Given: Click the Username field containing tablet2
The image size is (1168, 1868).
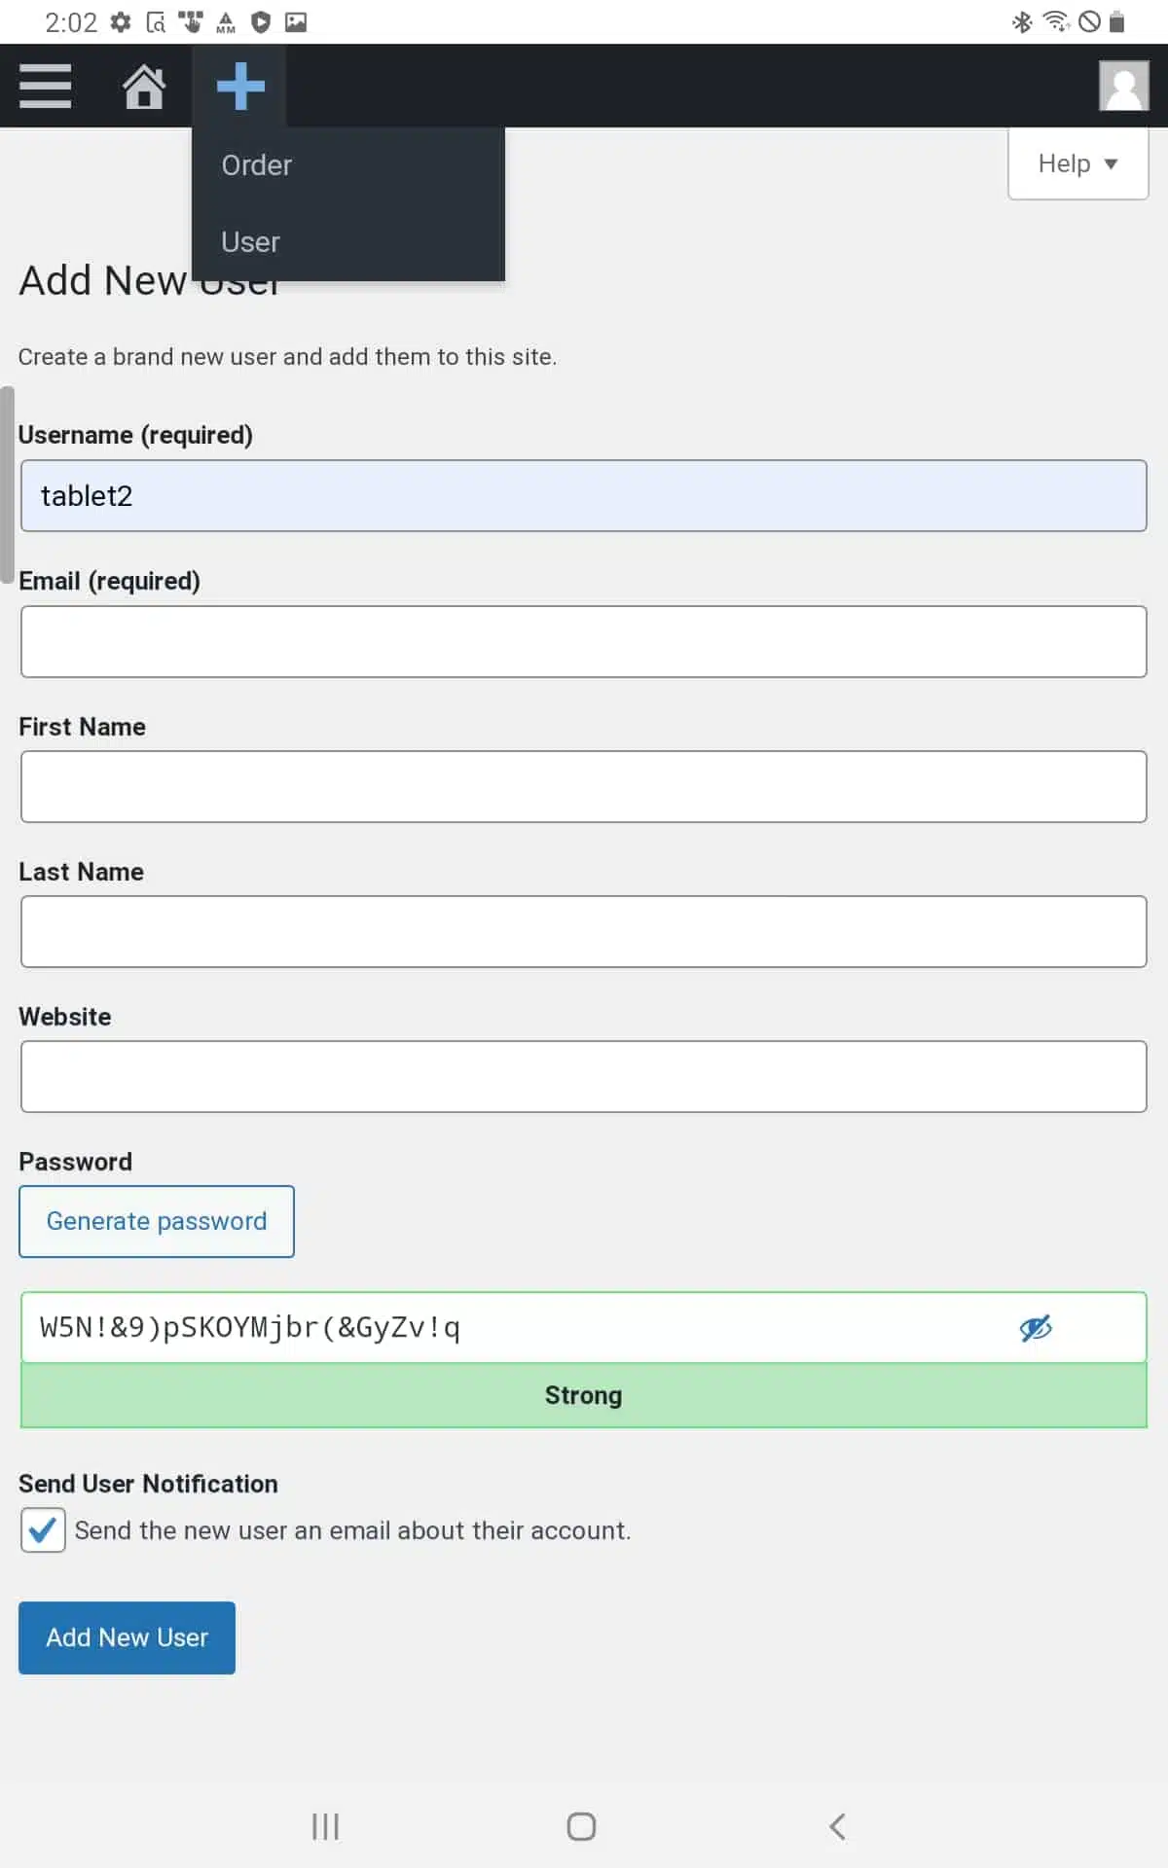Looking at the screenshot, I should (x=584, y=496).
